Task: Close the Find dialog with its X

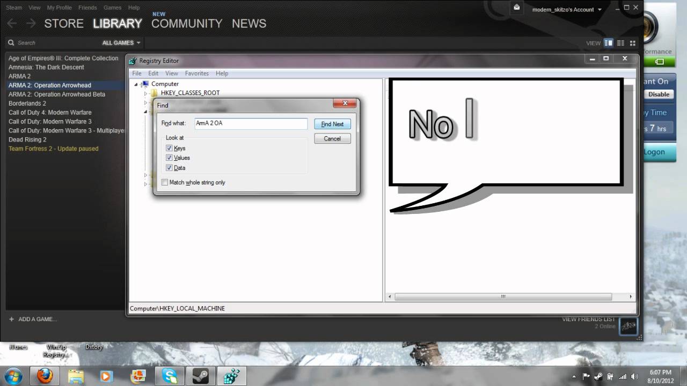Action: [345, 103]
